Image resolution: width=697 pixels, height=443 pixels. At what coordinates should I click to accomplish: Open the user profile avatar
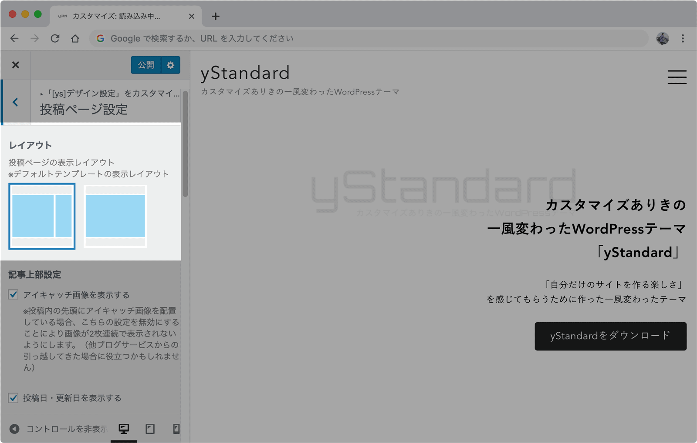663,38
